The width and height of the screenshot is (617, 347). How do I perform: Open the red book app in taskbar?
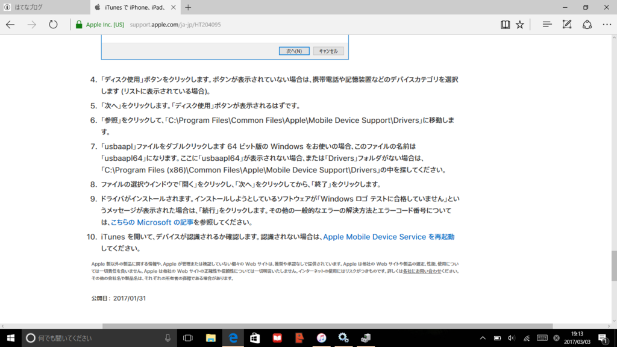click(x=277, y=338)
